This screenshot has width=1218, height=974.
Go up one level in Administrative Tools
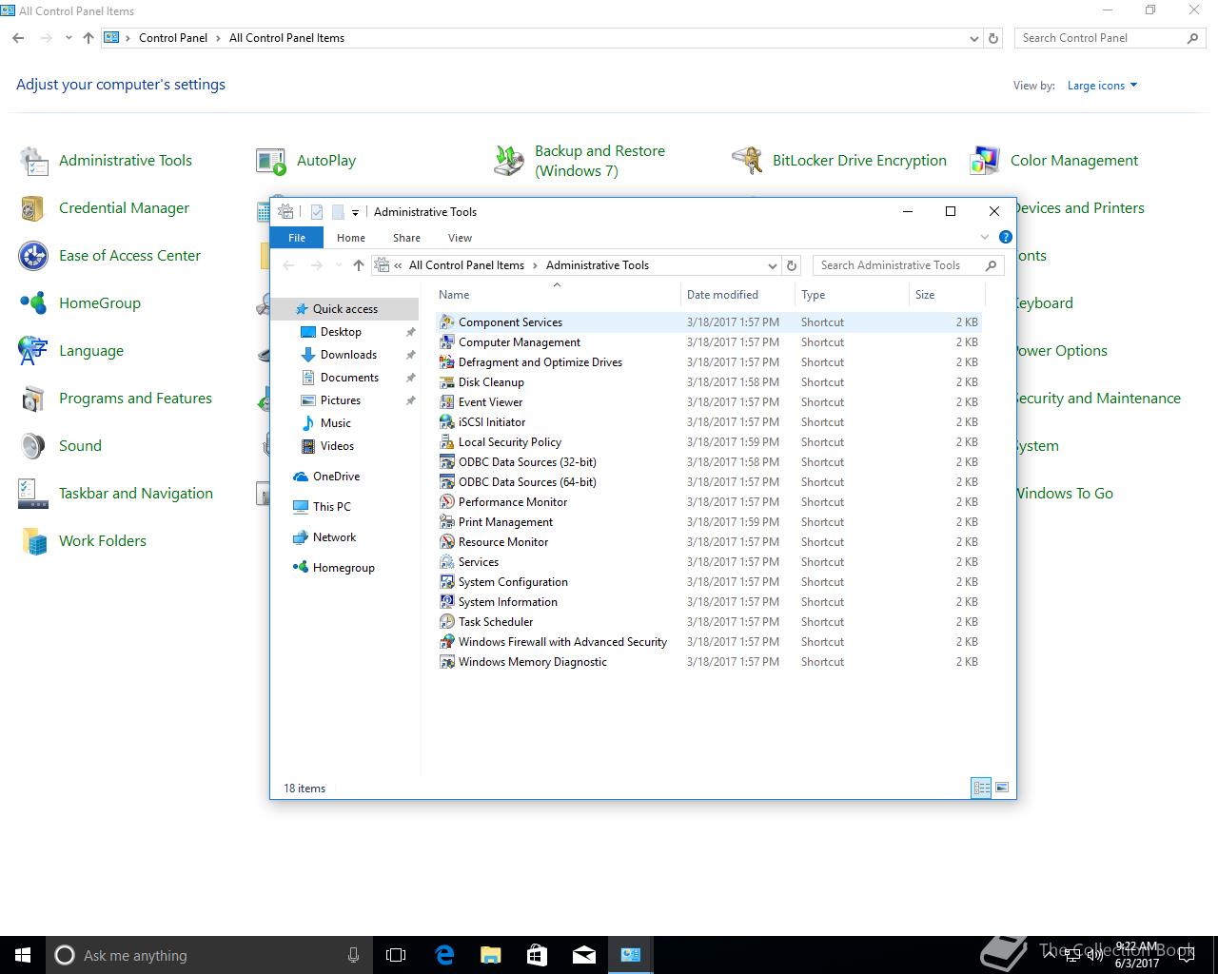[x=359, y=265]
